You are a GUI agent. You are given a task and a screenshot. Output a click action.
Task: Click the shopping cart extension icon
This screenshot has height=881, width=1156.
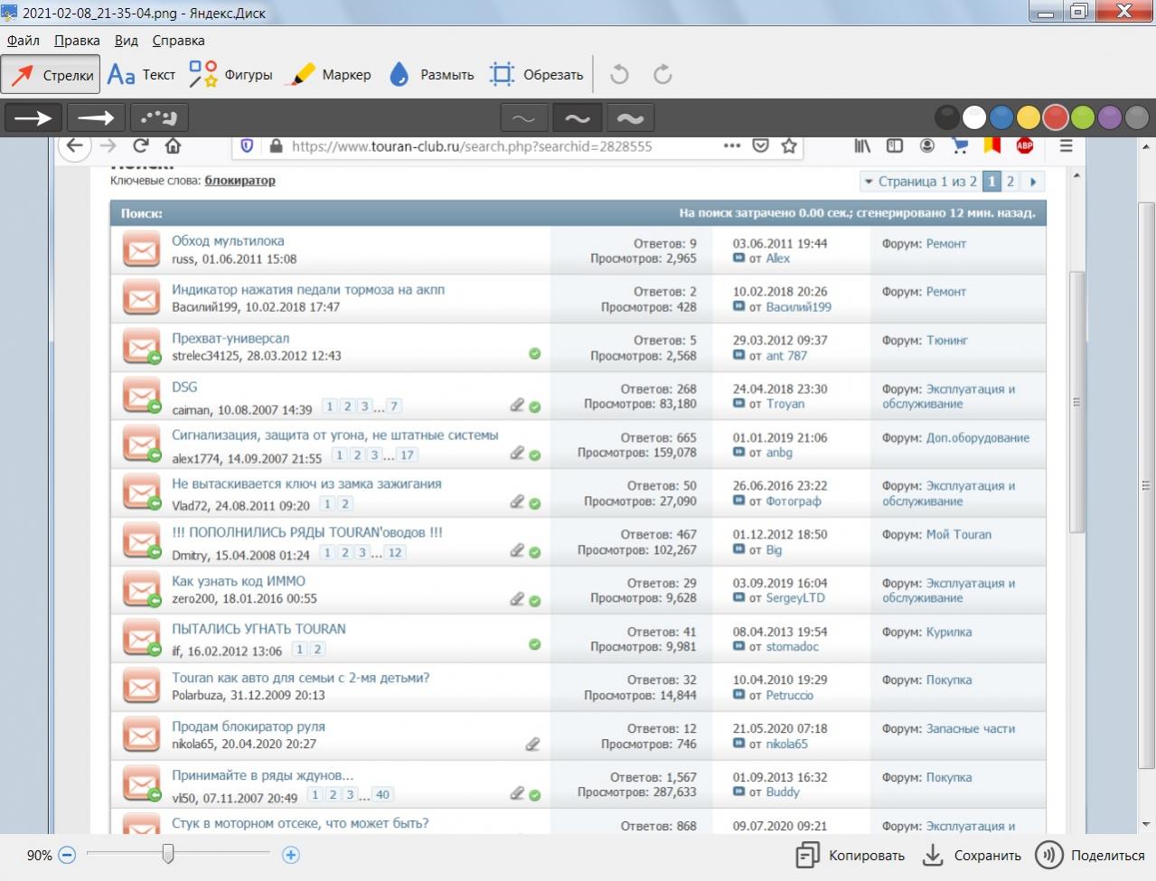click(960, 145)
